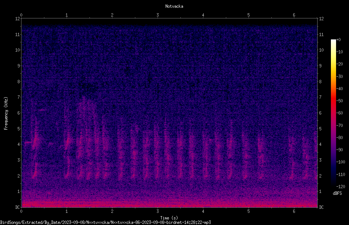Click the 2 second tick on top axis
This screenshot has width=349, height=225.
[112, 15]
